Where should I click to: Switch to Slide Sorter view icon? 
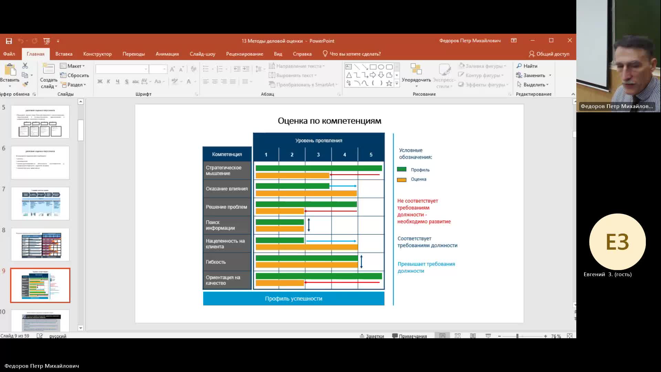[458, 335]
